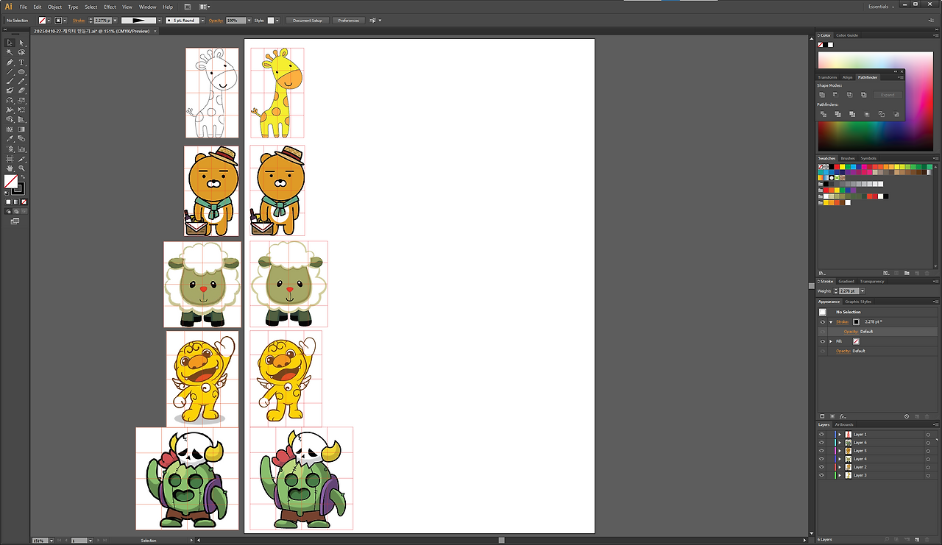The height and width of the screenshot is (545, 942).
Task: Pick the Gradient tool
Action: (x=21, y=129)
